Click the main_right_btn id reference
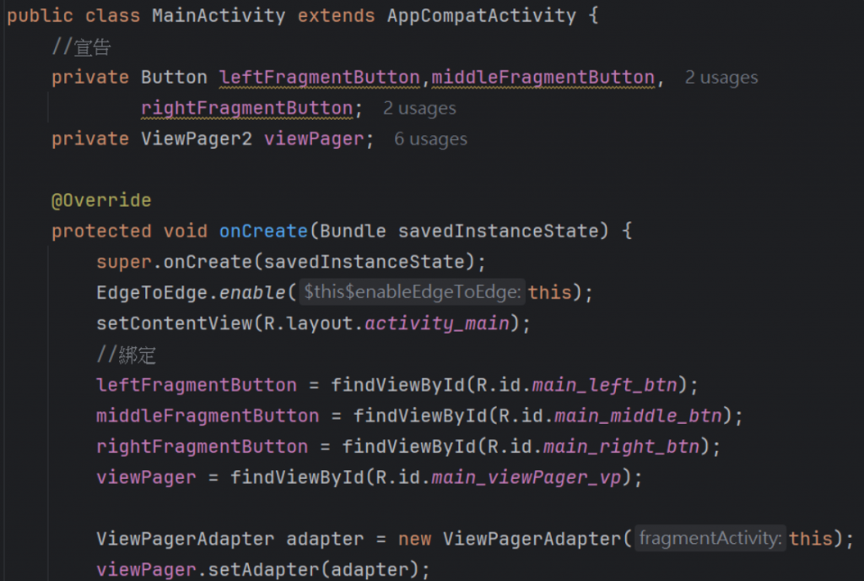Image resolution: width=864 pixels, height=581 pixels. [x=622, y=447]
